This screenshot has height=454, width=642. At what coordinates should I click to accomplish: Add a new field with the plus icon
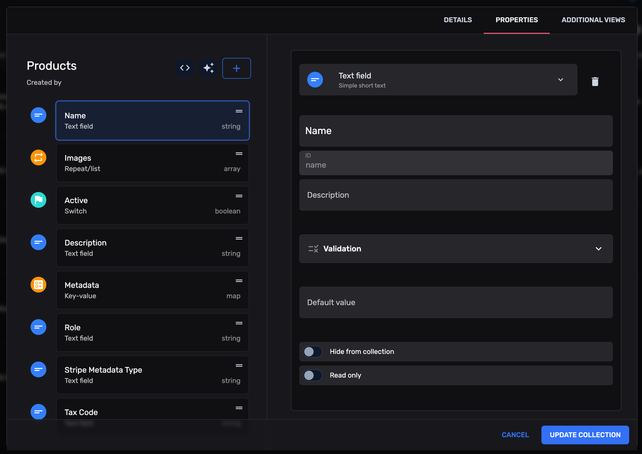pos(237,68)
